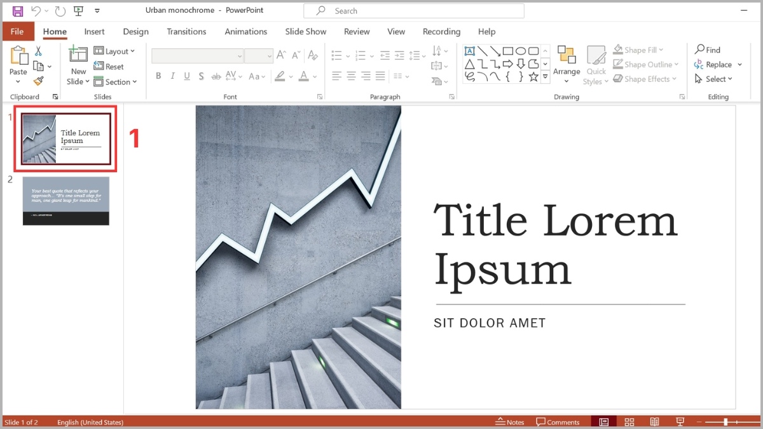The image size is (763, 429).
Task: Open the Transitions tab
Action: point(186,31)
